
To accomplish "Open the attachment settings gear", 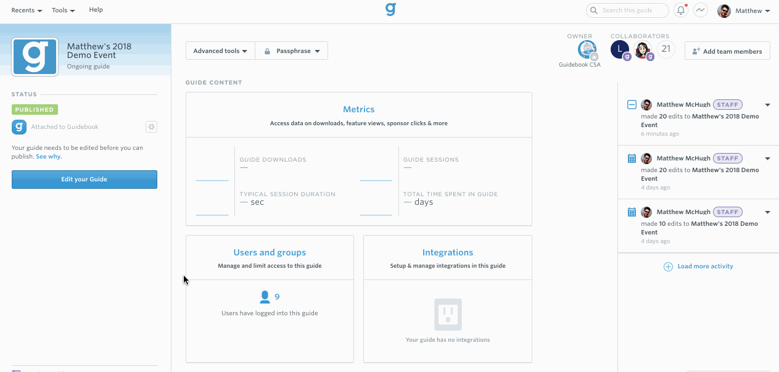I will [x=151, y=126].
